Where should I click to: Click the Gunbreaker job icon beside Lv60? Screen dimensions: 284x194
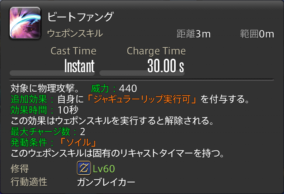[x=84, y=168]
